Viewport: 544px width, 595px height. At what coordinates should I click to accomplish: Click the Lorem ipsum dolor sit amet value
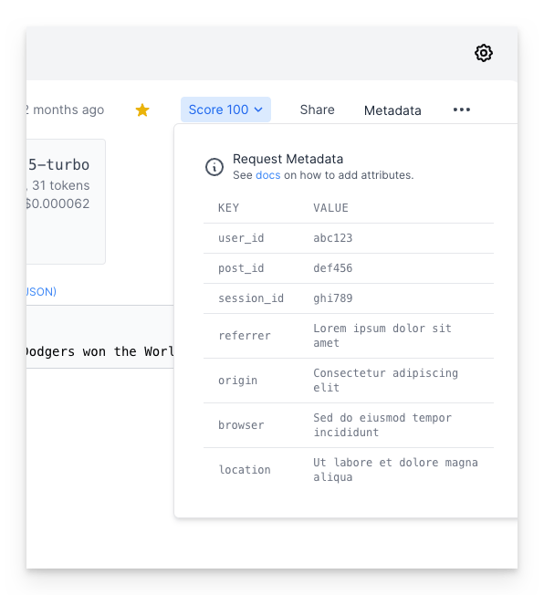coord(382,336)
